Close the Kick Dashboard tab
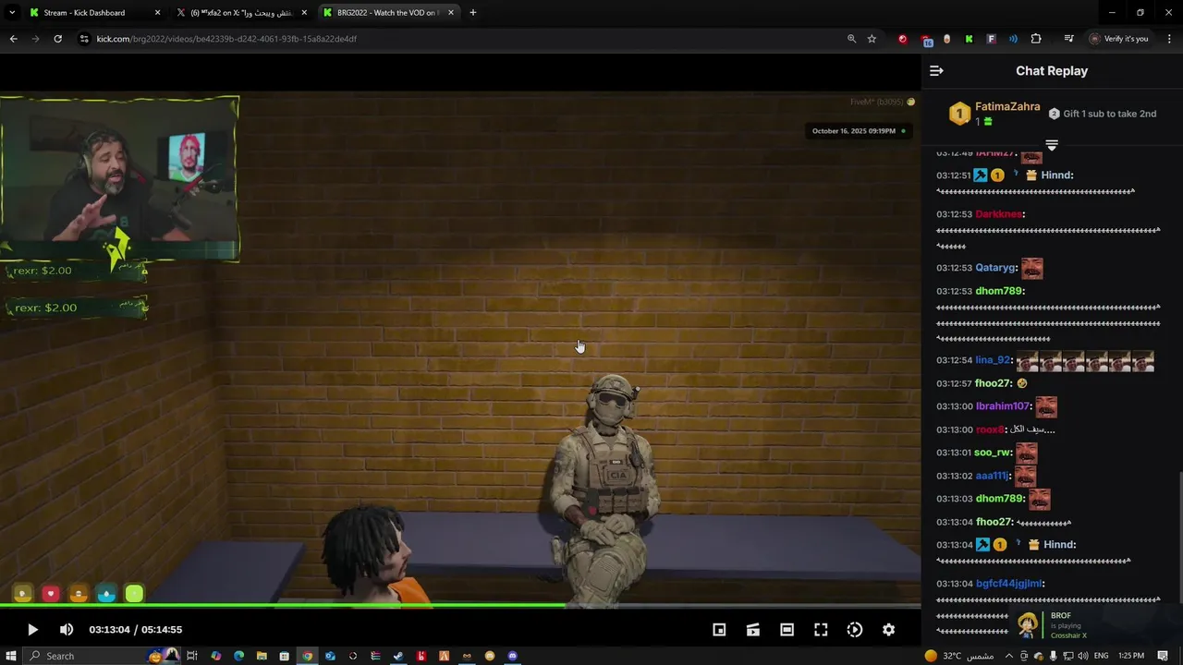 157,13
